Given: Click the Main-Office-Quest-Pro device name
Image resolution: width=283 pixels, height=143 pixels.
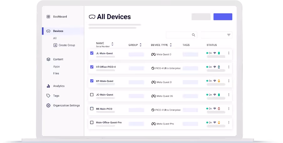Looking at the screenshot, I should [109, 122].
